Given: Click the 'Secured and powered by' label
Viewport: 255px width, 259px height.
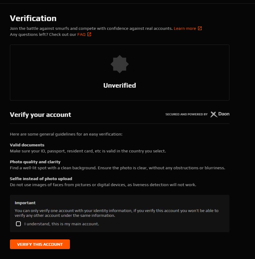Looking at the screenshot, I should (186, 114).
